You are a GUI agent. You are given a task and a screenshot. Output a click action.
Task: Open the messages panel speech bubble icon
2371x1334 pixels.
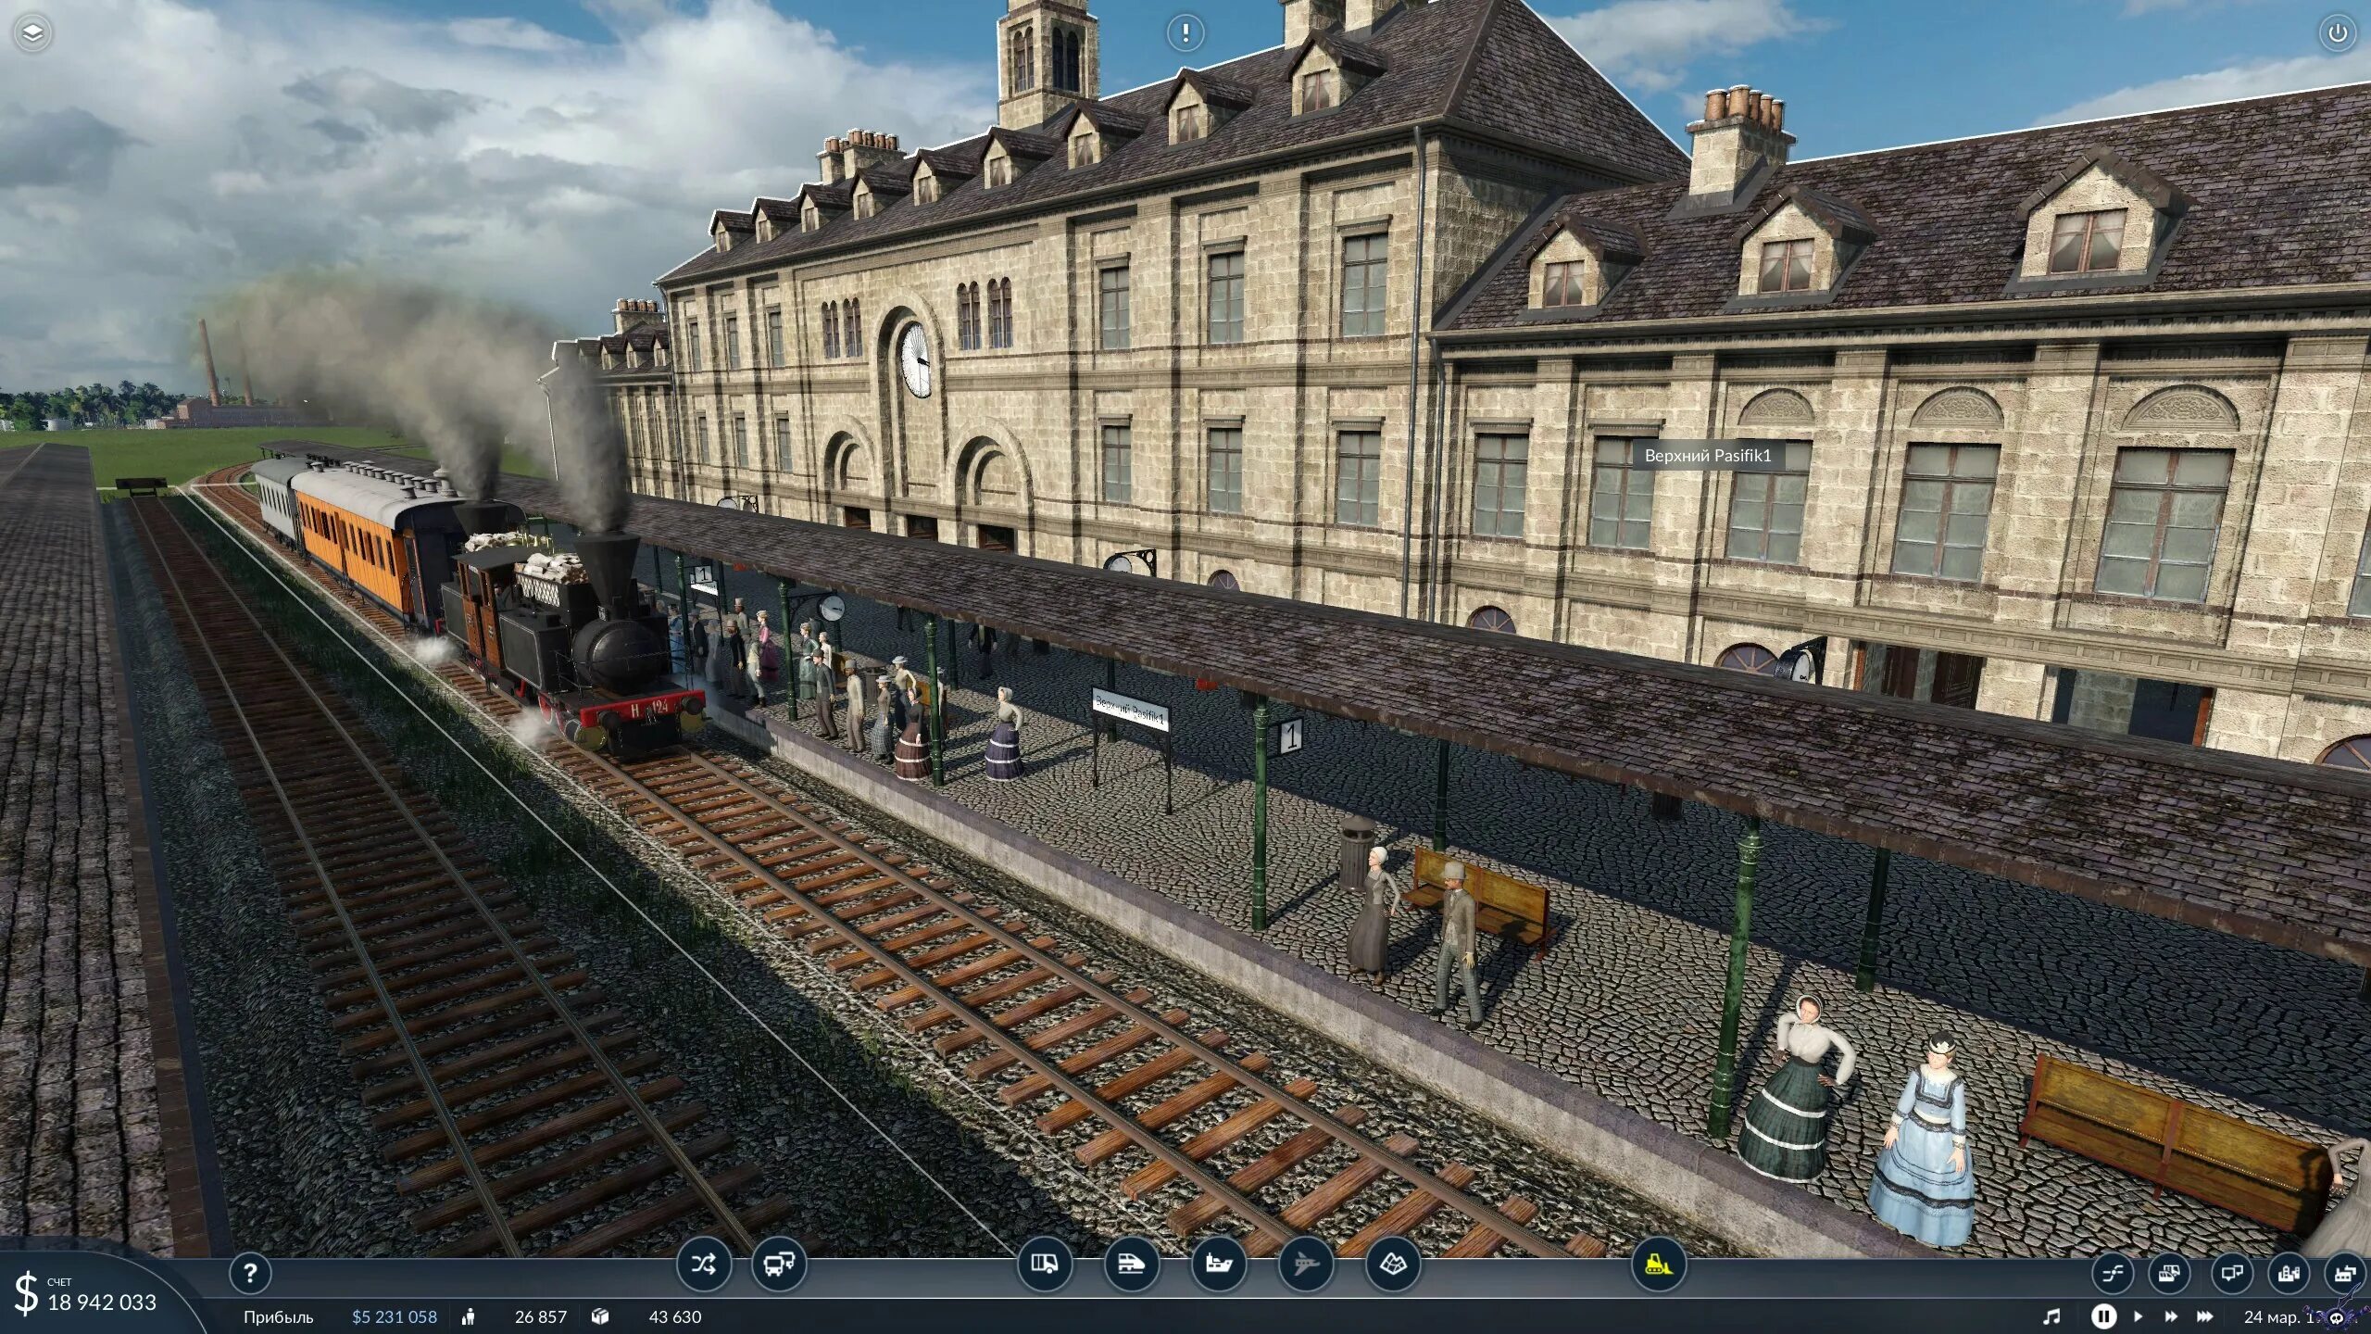click(x=2232, y=1274)
